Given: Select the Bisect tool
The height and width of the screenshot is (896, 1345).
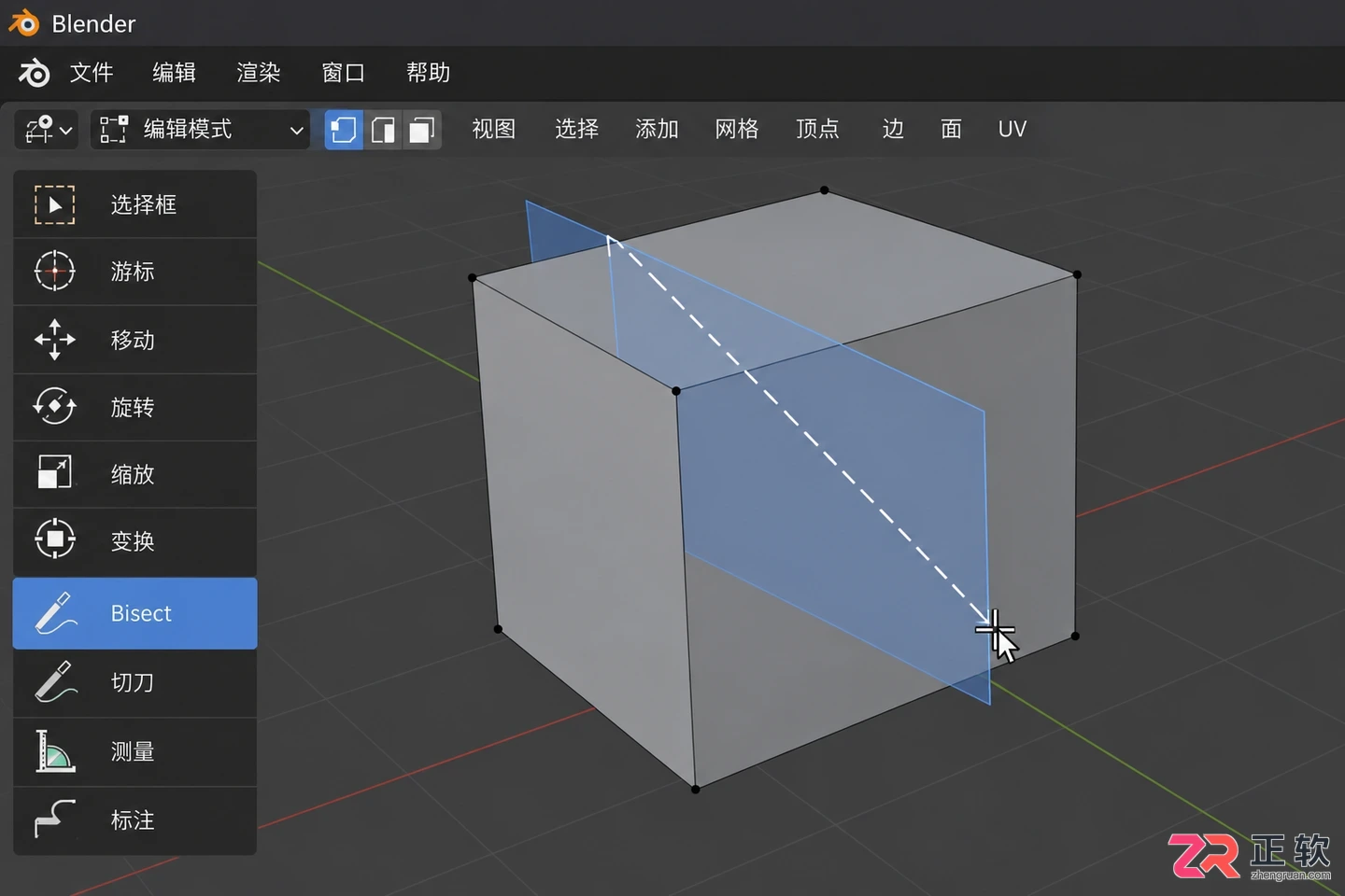Looking at the screenshot, I should [134, 613].
